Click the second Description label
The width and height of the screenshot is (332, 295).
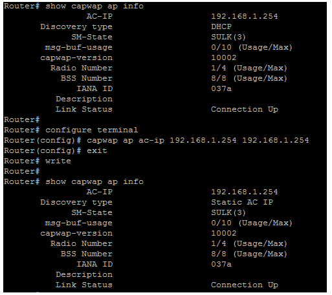84,275
